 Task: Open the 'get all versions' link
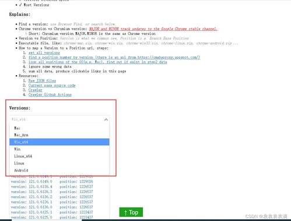click(x=44, y=52)
